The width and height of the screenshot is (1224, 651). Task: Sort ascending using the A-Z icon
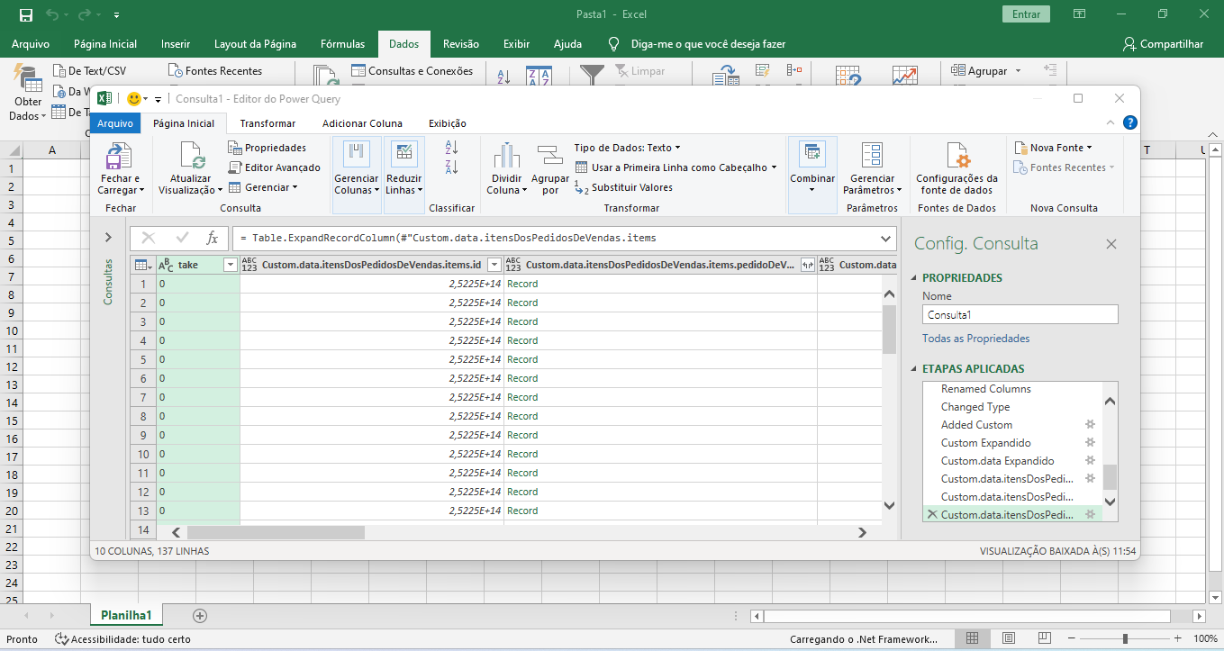click(x=452, y=148)
